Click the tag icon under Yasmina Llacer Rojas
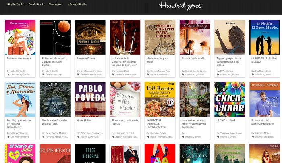Image resolution: width=282 pixels, height=163 pixels. [x=218, y=137]
